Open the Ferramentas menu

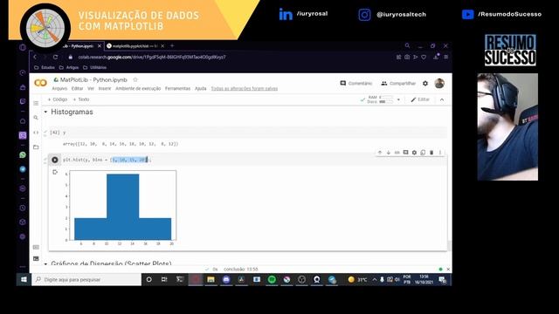click(177, 88)
